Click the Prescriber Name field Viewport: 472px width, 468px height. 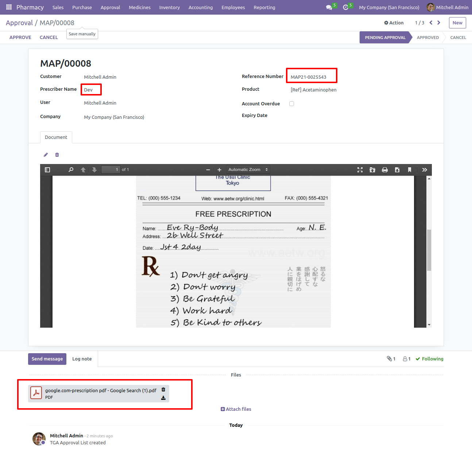point(91,90)
